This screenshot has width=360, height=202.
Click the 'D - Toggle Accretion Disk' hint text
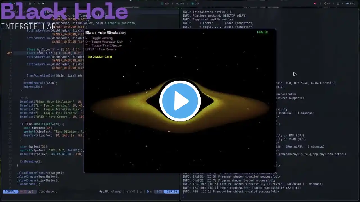coord(104,42)
